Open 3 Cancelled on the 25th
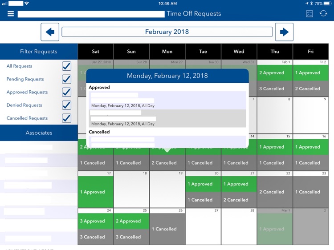Image resolution: width=334 pixels, height=250 pixels. 131,237
